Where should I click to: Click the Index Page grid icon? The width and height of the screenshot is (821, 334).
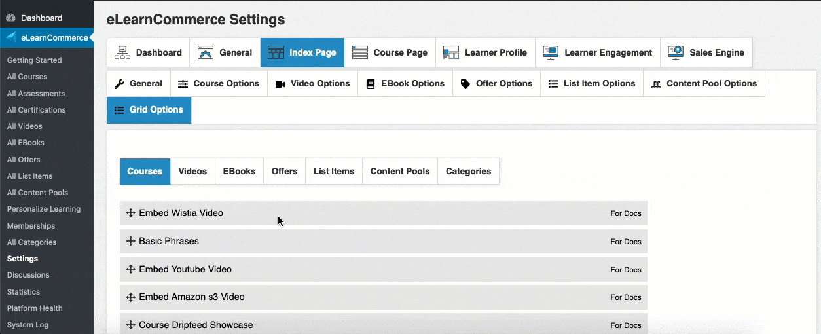click(276, 52)
